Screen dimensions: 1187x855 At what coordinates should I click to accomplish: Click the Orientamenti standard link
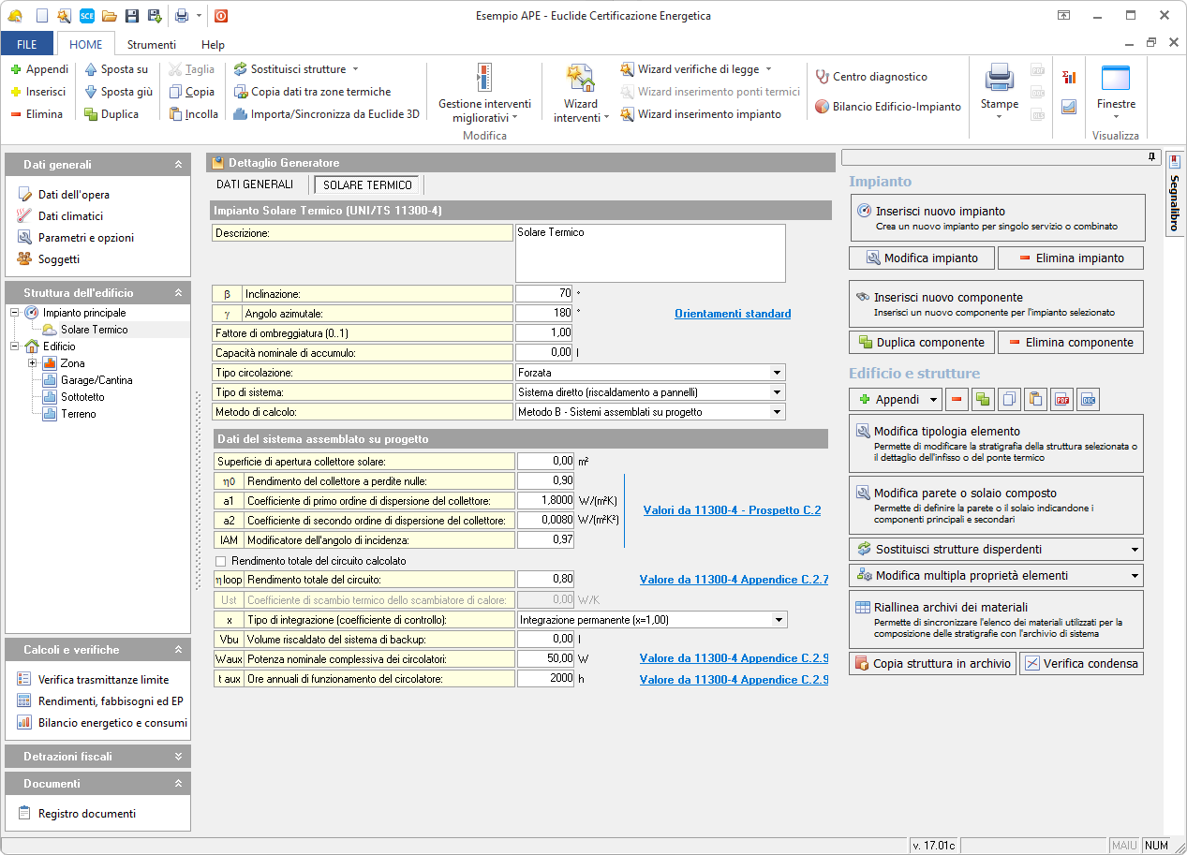[733, 314]
